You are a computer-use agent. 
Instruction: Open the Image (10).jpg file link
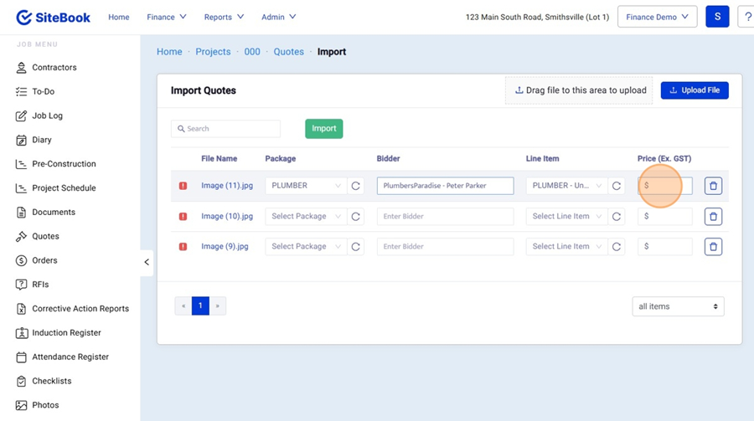point(227,217)
